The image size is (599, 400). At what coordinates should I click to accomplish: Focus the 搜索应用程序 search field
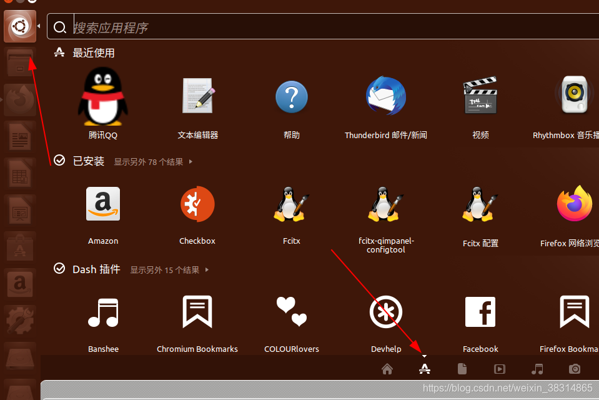coord(323,26)
